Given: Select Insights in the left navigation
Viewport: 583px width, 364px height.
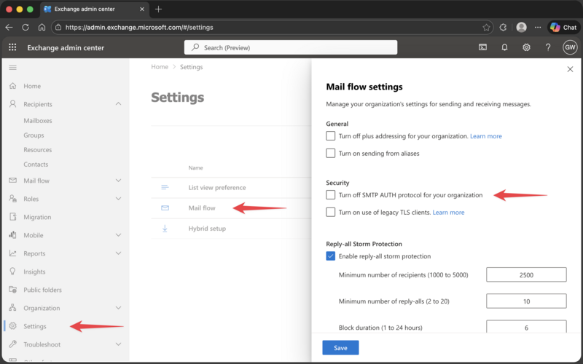Looking at the screenshot, I should point(34,272).
